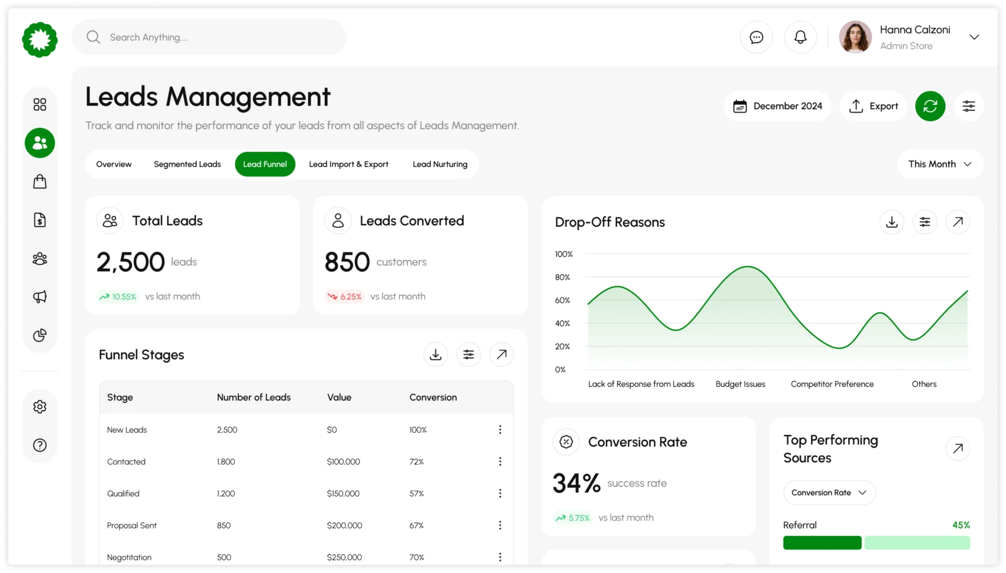Expand Drop-Off Reasons with arrow icon
Viewport: 1006px width, 573px height.
pyautogui.click(x=958, y=222)
